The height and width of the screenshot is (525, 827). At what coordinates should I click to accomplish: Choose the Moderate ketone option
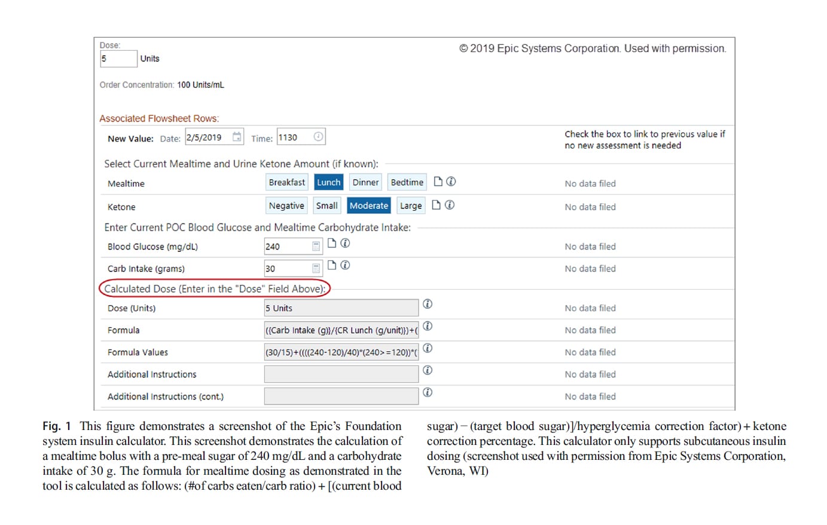tap(368, 205)
